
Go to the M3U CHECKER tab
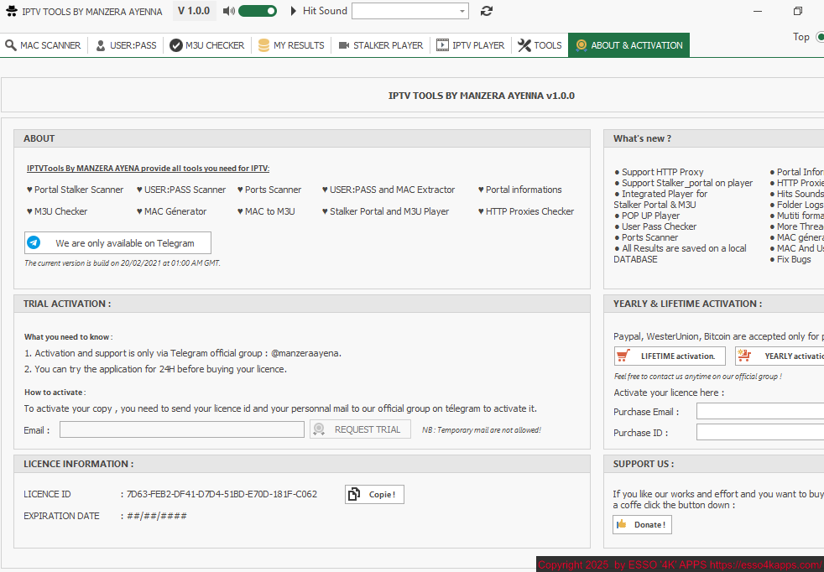coord(207,45)
